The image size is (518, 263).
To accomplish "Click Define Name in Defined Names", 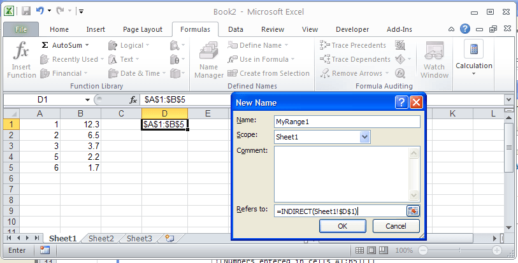I will pyautogui.click(x=258, y=45).
